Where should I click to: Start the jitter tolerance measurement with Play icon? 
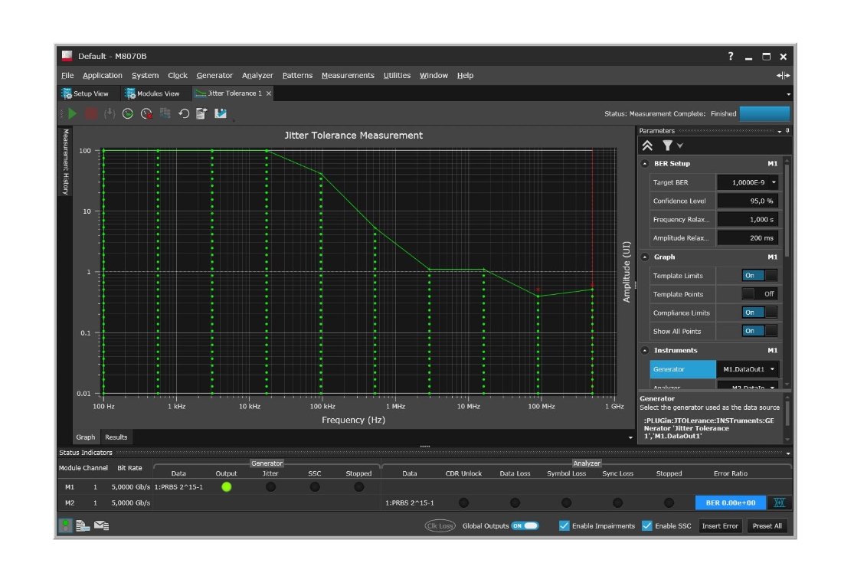pyautogui.click(x=73, y=113)
